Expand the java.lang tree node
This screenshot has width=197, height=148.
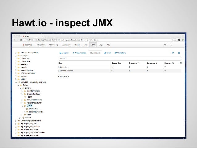pos(16,64)
